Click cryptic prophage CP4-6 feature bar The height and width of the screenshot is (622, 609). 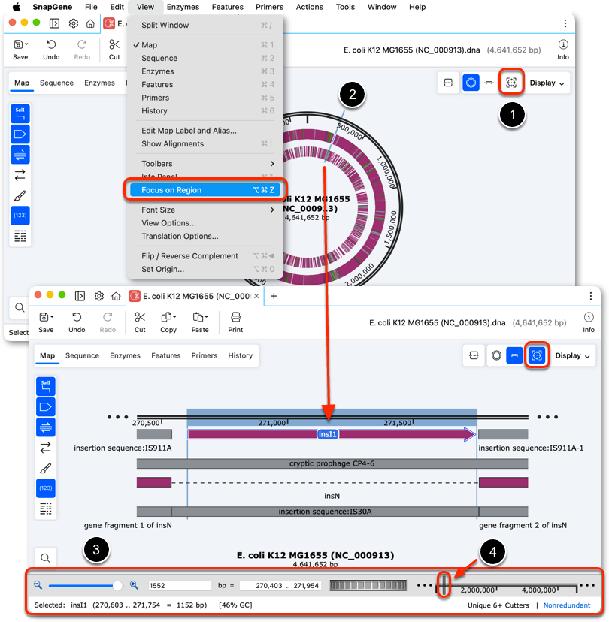(332, 463)
